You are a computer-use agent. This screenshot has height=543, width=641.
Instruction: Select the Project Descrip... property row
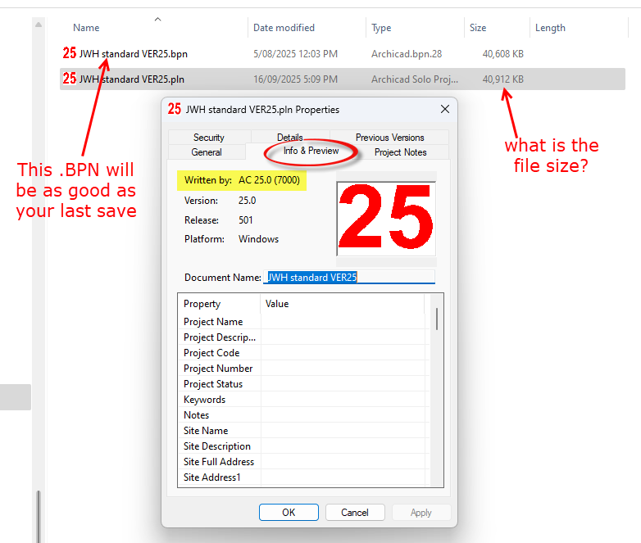click(303, 337)
